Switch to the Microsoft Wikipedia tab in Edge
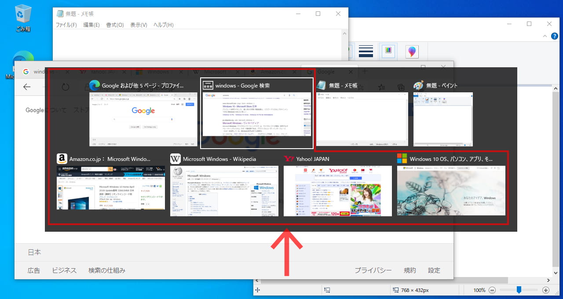Screen dimensions: 563x299 pos(216,72)
